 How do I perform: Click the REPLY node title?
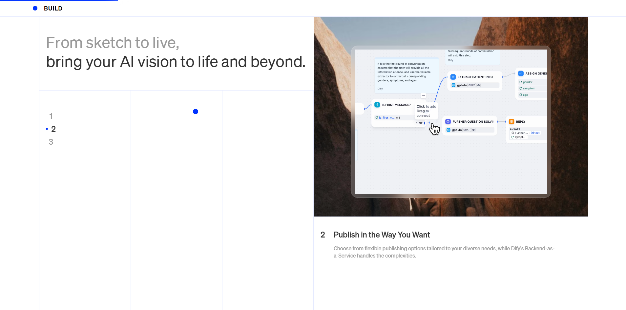(521, 122)
